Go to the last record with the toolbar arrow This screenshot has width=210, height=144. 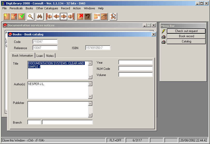[x=71, y=17]
